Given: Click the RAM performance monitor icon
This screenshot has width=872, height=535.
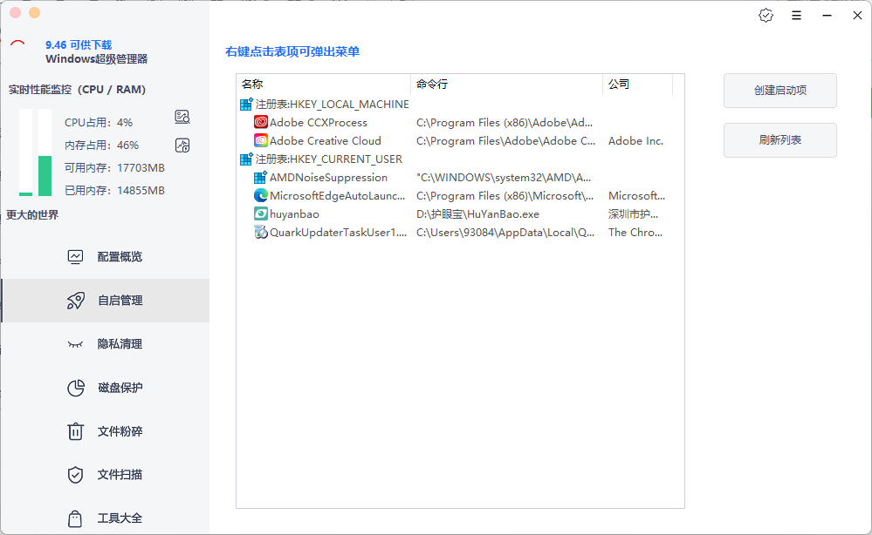Looking at the screenshot, I should 182,145.
